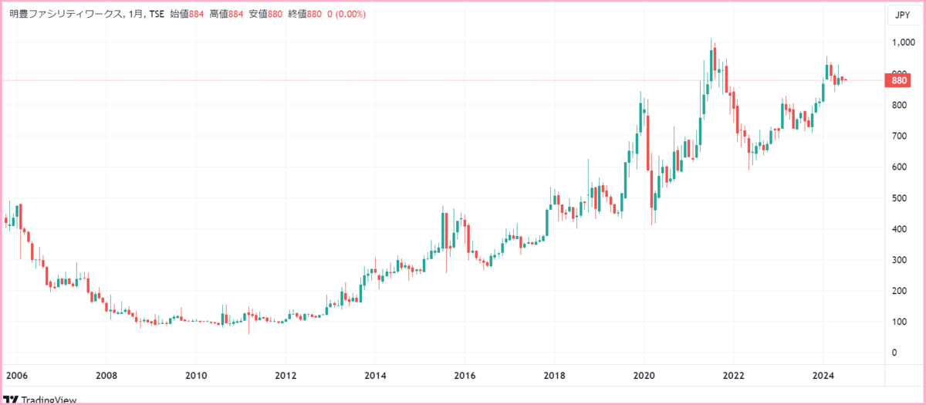Click the 2024 time axis label

823,376
